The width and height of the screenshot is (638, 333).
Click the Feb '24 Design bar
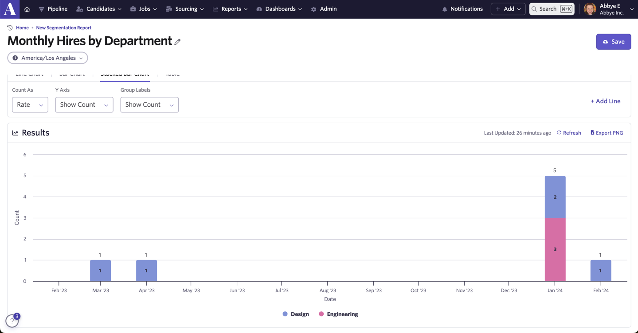(x=601, y=271)
